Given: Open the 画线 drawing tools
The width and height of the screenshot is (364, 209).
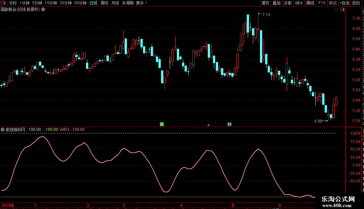Looking at the screenshot, I should [x=310, y=3].
